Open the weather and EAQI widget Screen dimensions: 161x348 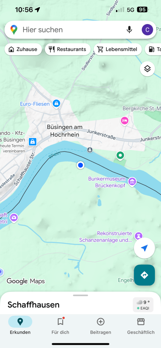pos(143,305)
